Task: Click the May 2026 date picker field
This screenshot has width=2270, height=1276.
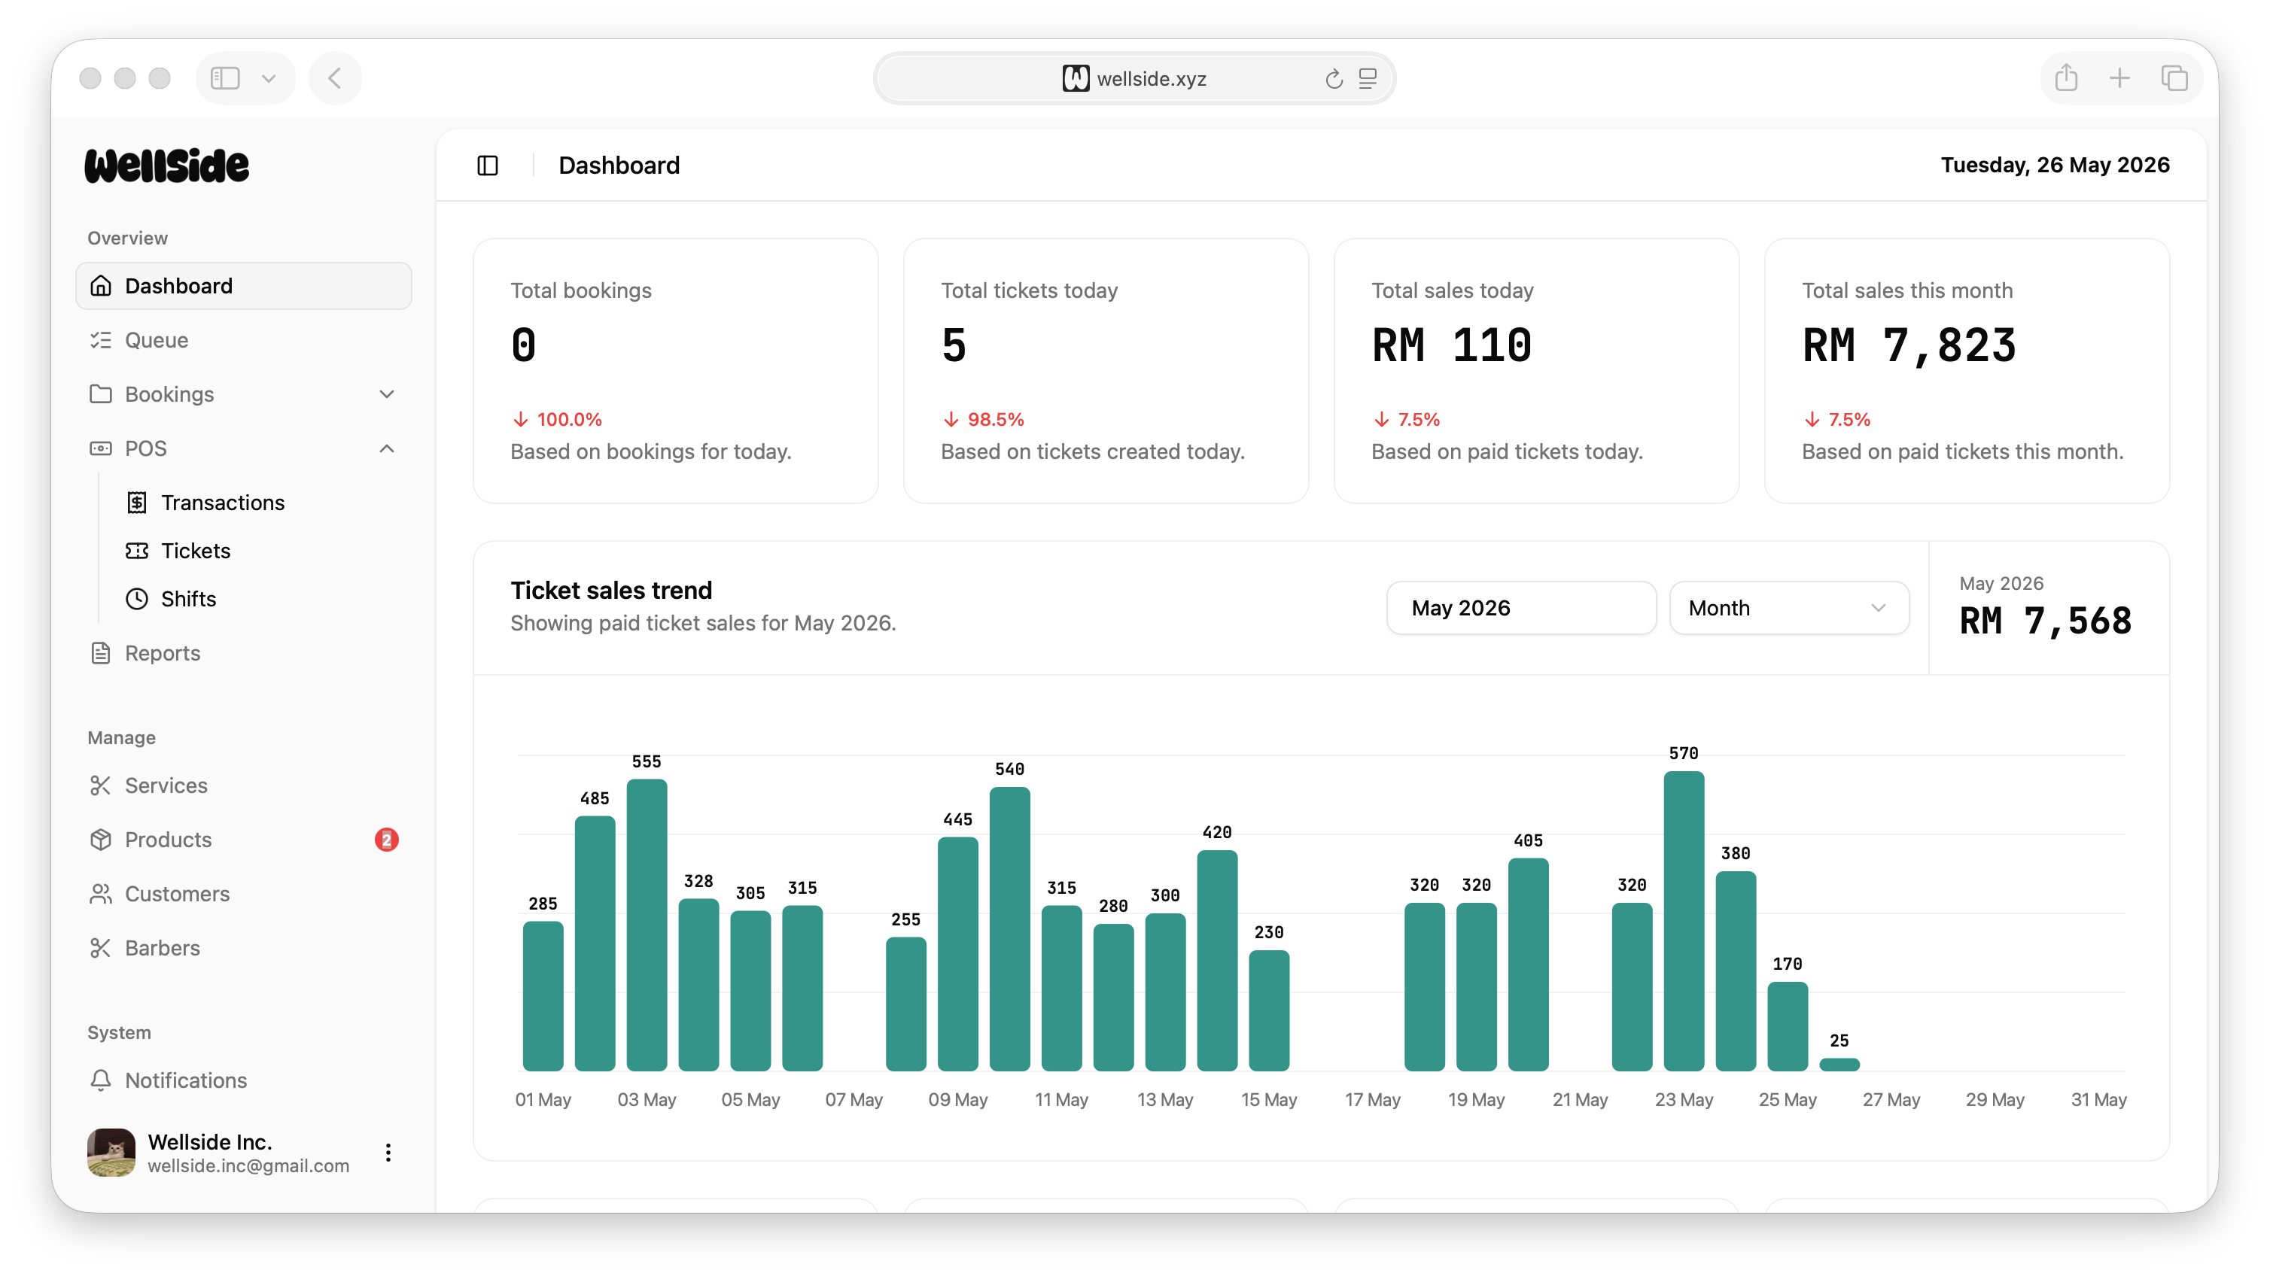Action: pos(1521,608)
